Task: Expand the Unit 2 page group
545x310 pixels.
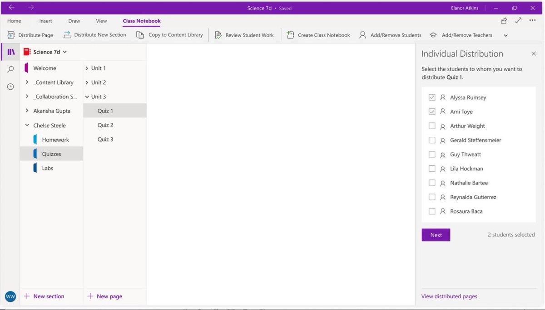Action: pyautogui.click(x=87, y=82)
